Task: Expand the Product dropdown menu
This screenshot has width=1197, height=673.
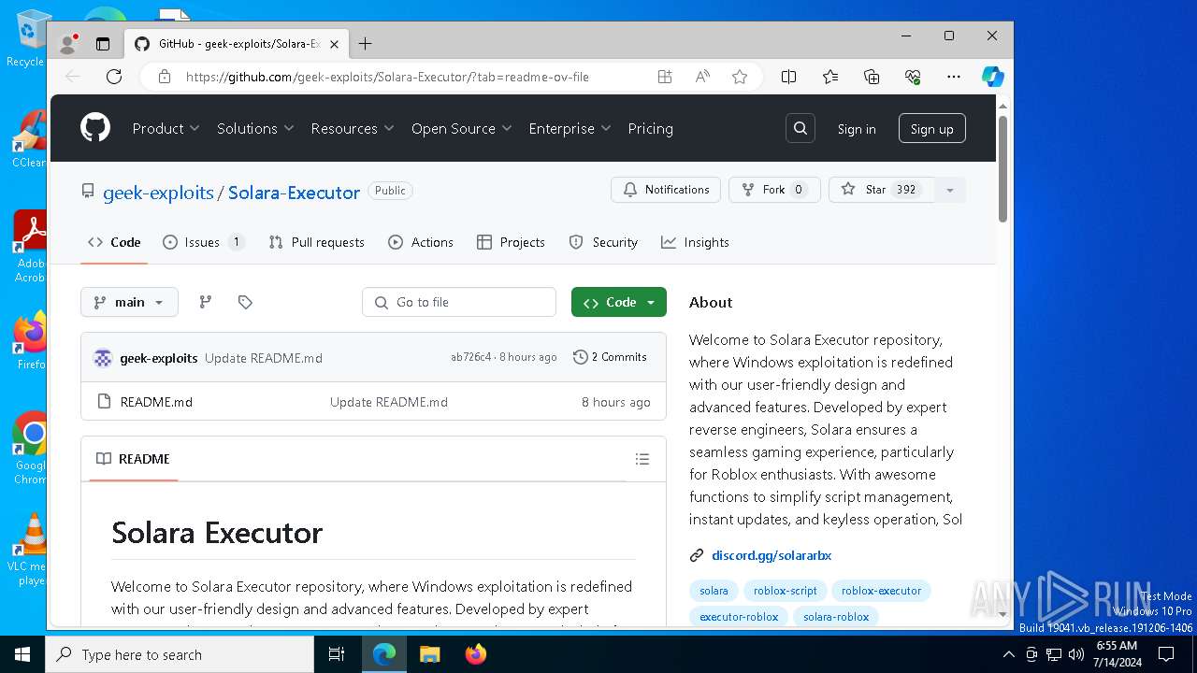Action: [x=166, y=129]
